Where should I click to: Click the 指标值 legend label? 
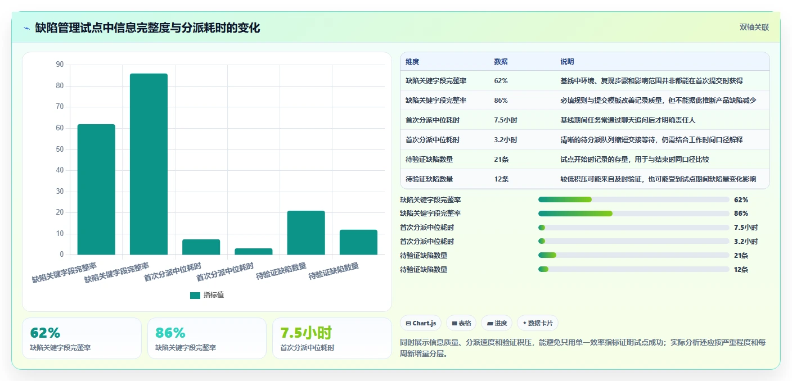214,295
